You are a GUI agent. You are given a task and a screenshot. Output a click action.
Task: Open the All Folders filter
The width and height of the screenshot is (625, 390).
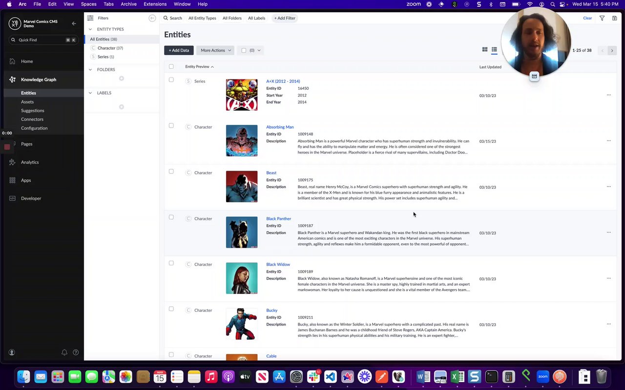coord(232,18)
